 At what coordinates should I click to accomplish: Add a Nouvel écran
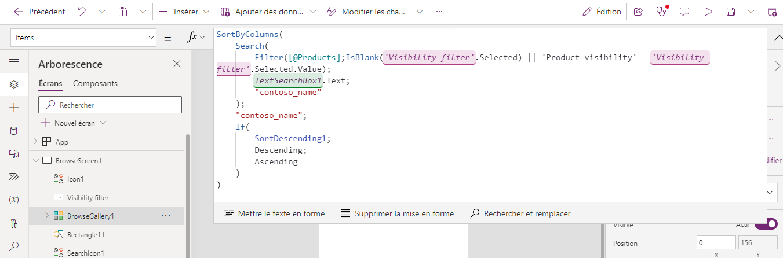pyautogui.click(x=74, y=123)
